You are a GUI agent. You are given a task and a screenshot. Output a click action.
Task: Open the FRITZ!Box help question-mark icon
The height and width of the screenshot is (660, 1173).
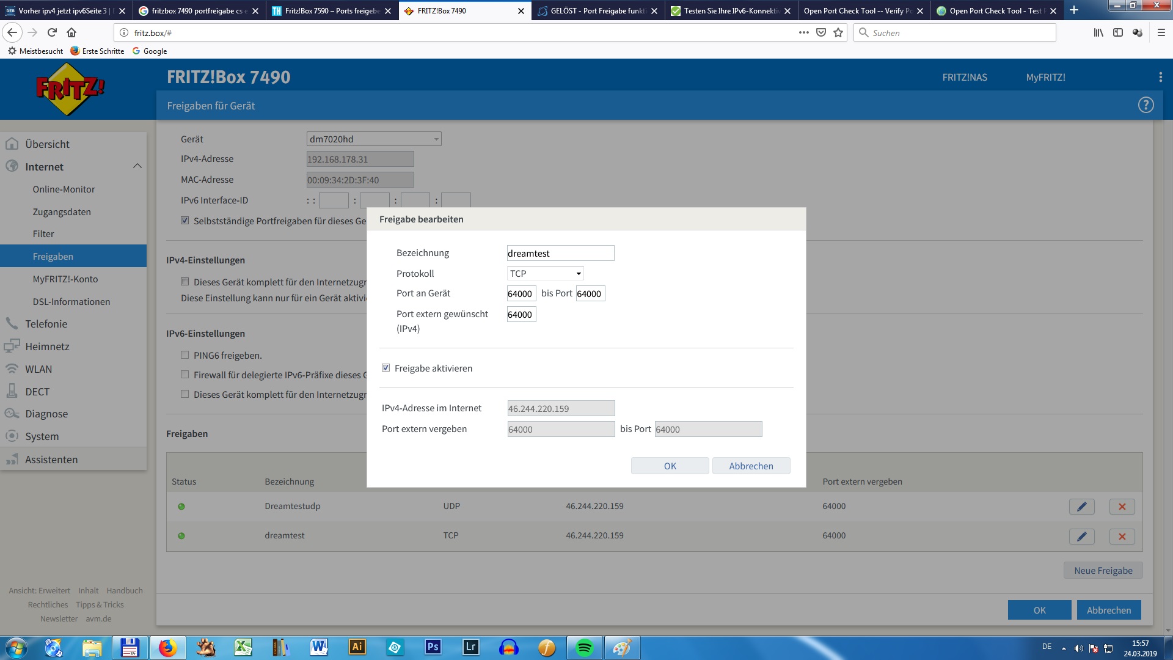pyautogui.click(x=1146, y=105)
